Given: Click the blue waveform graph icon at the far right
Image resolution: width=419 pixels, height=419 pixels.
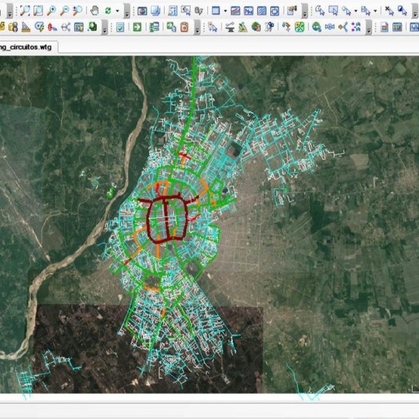Looking at the screenshot, I should point(414,27).
